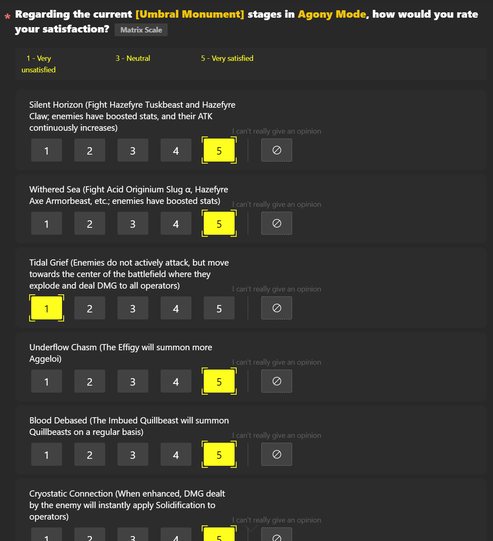Screen dimensions: 493x541
Task: Rate Blood Debased as 4
Action: coord(176,454)
